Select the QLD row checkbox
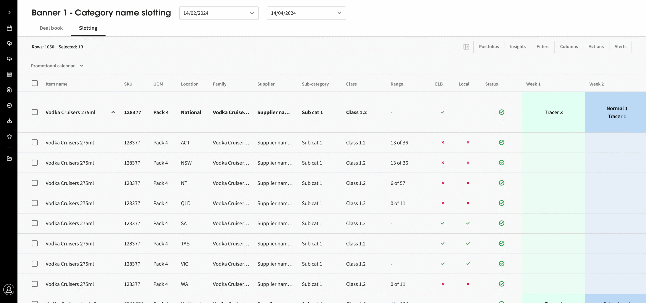 tap(35, 203)
